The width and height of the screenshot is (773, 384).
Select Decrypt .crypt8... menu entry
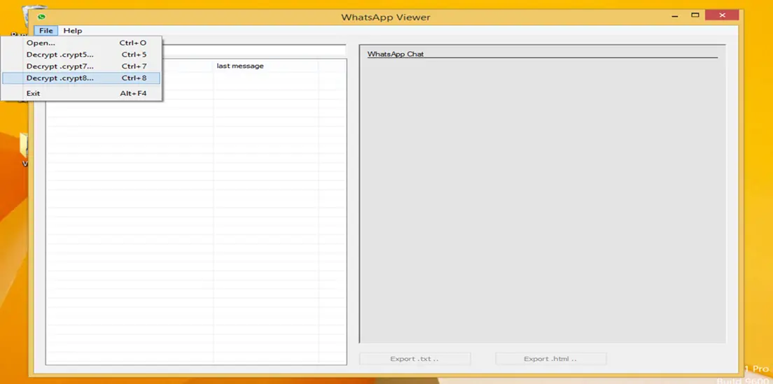point(81,78)
